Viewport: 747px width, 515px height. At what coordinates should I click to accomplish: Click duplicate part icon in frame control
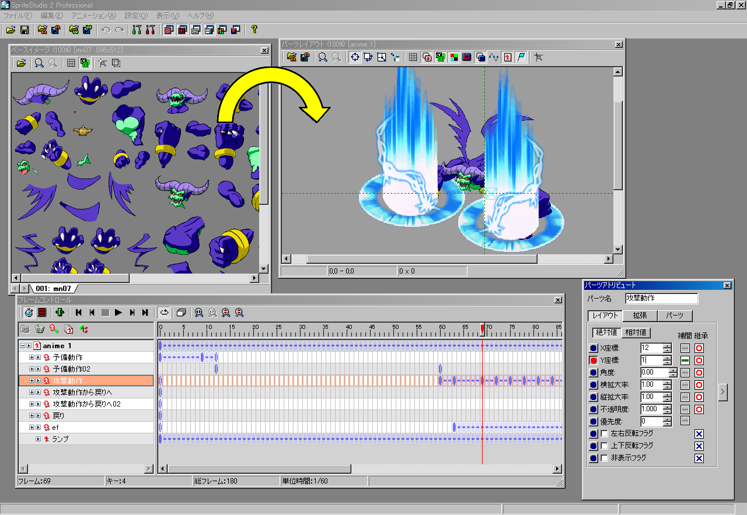click(69, 330)
